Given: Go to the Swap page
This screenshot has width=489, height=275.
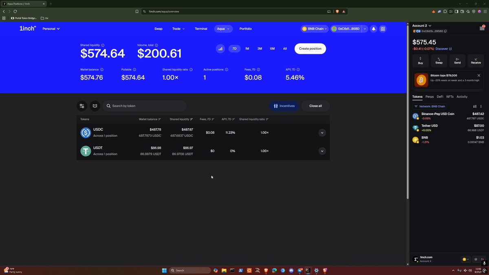Looking at the screenshot, I should [x=159, y=29].
